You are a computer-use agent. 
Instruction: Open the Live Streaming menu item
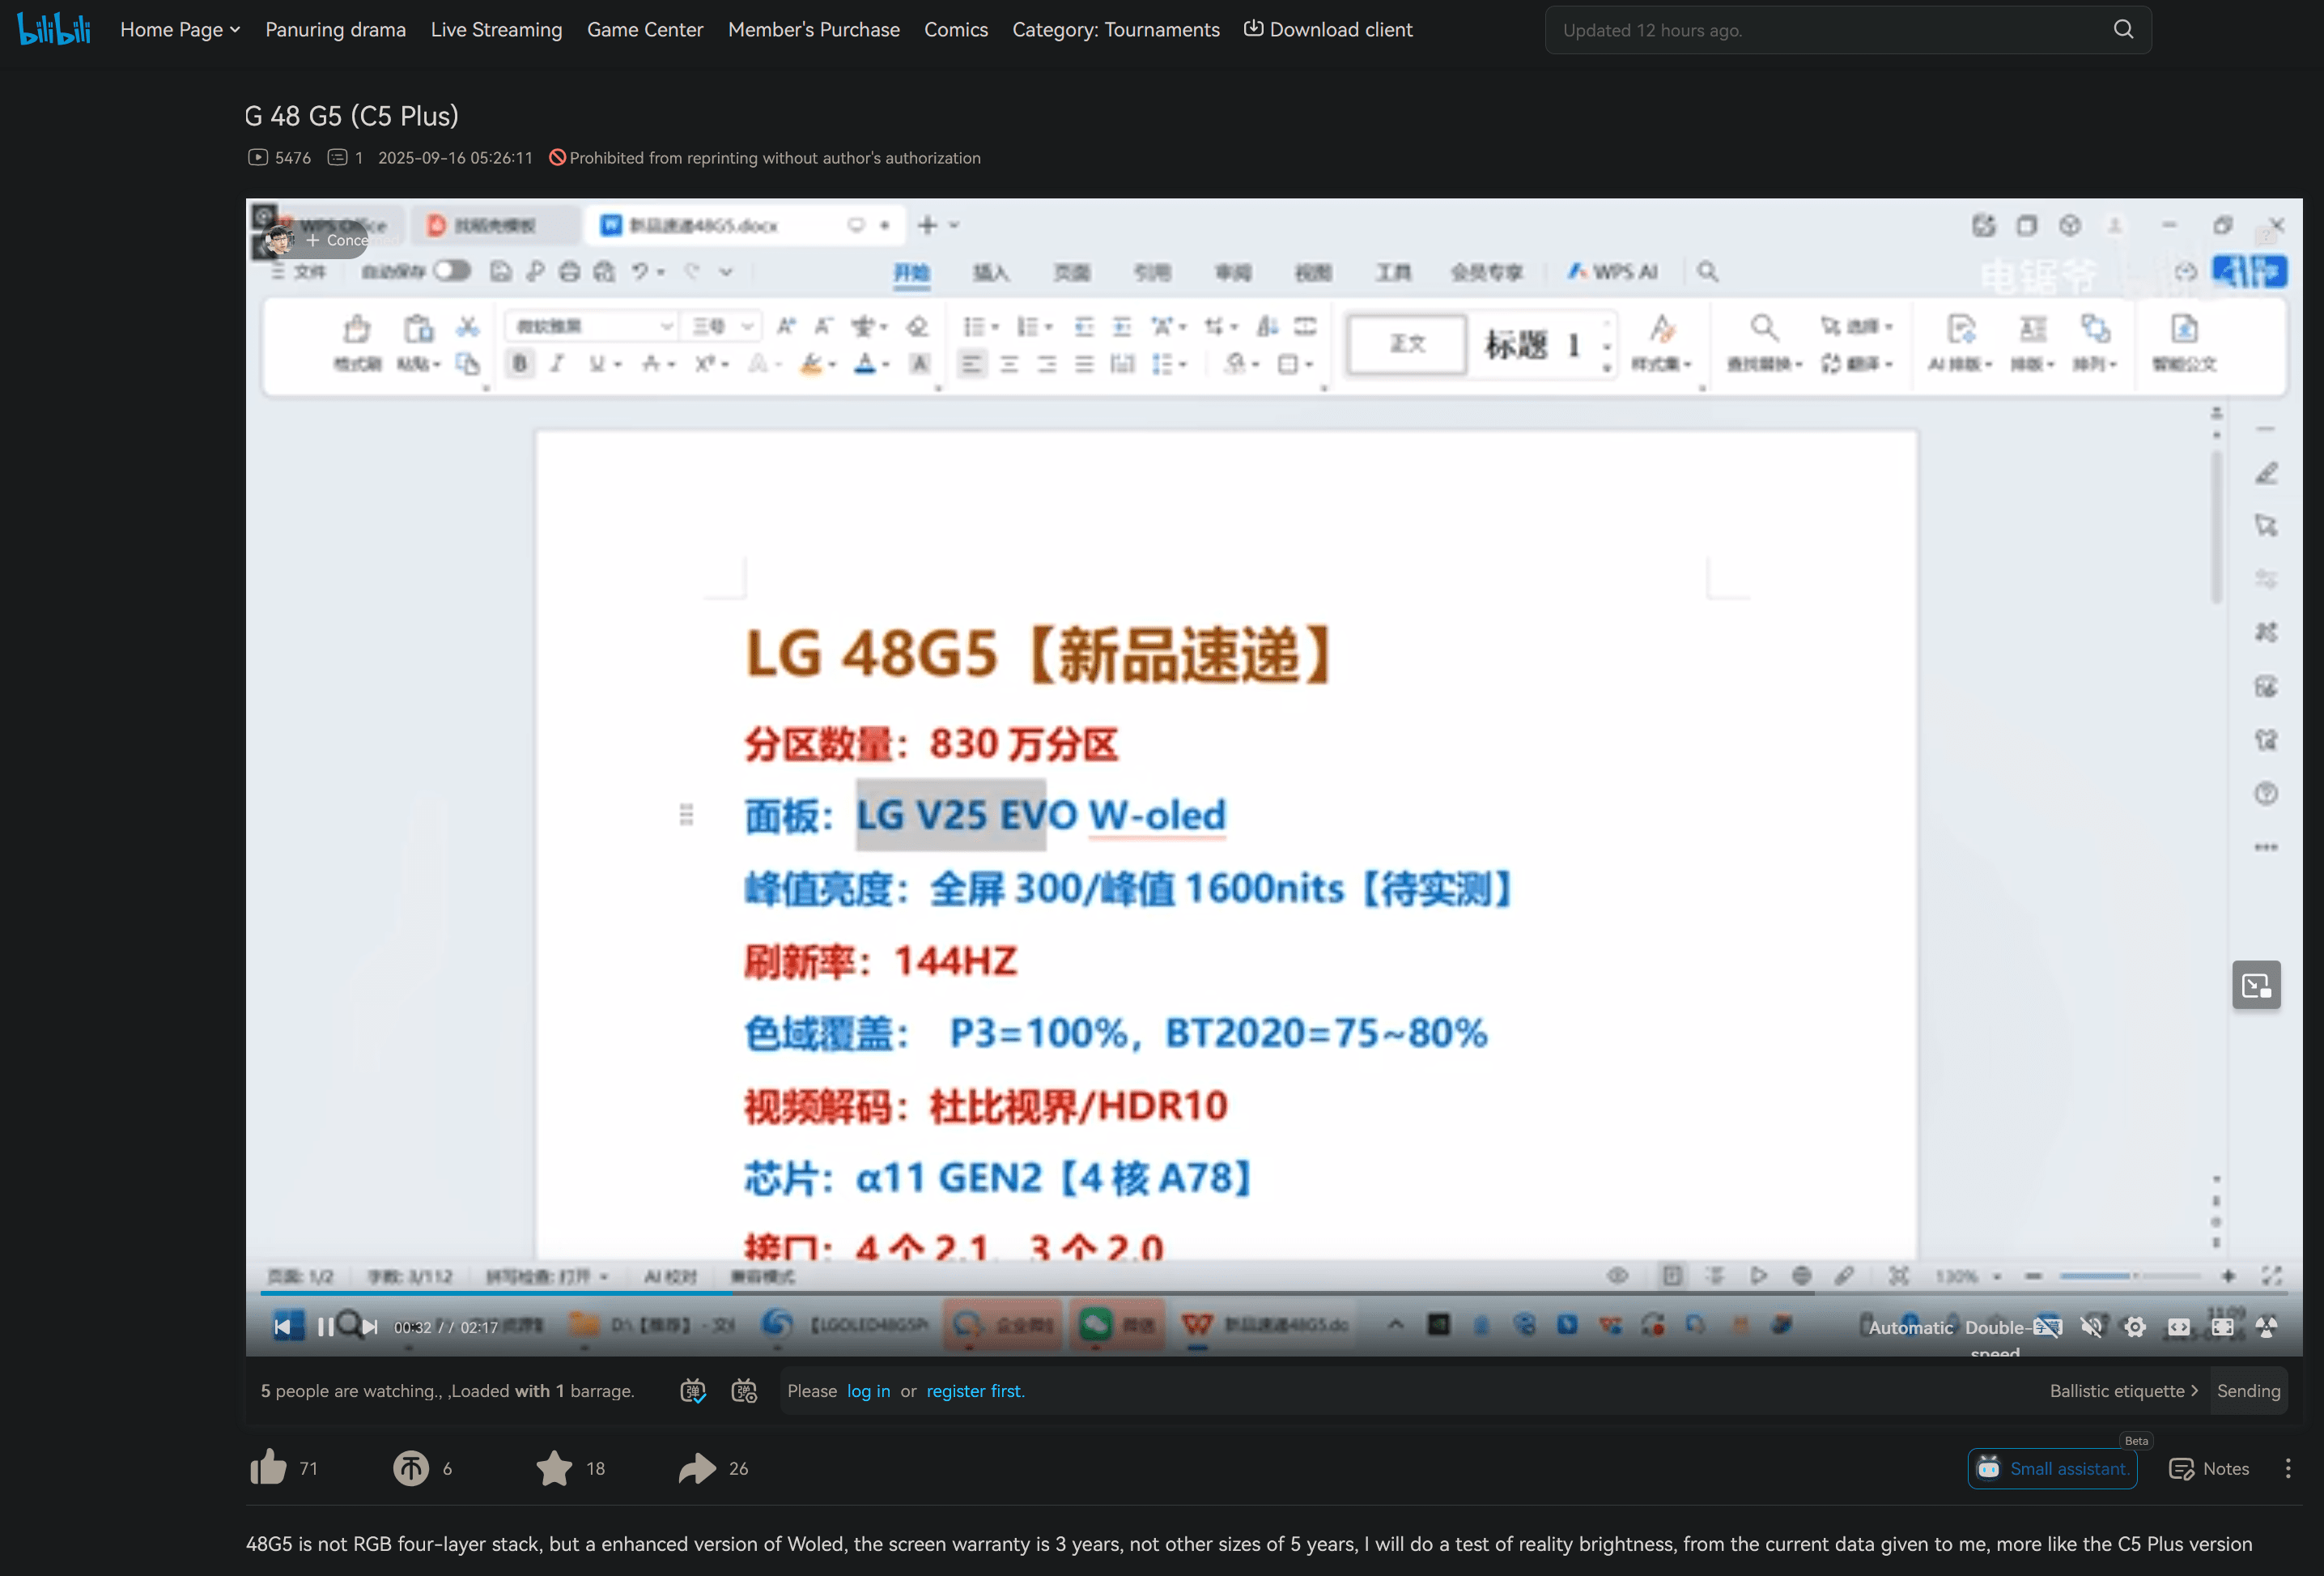496,30
